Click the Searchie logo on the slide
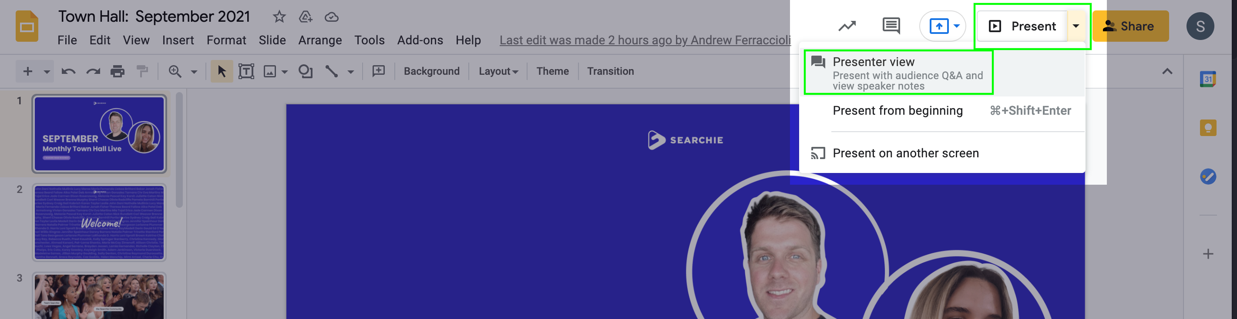Image resolution: width=1237 pixels, height=319 pixels. [685, 140]
